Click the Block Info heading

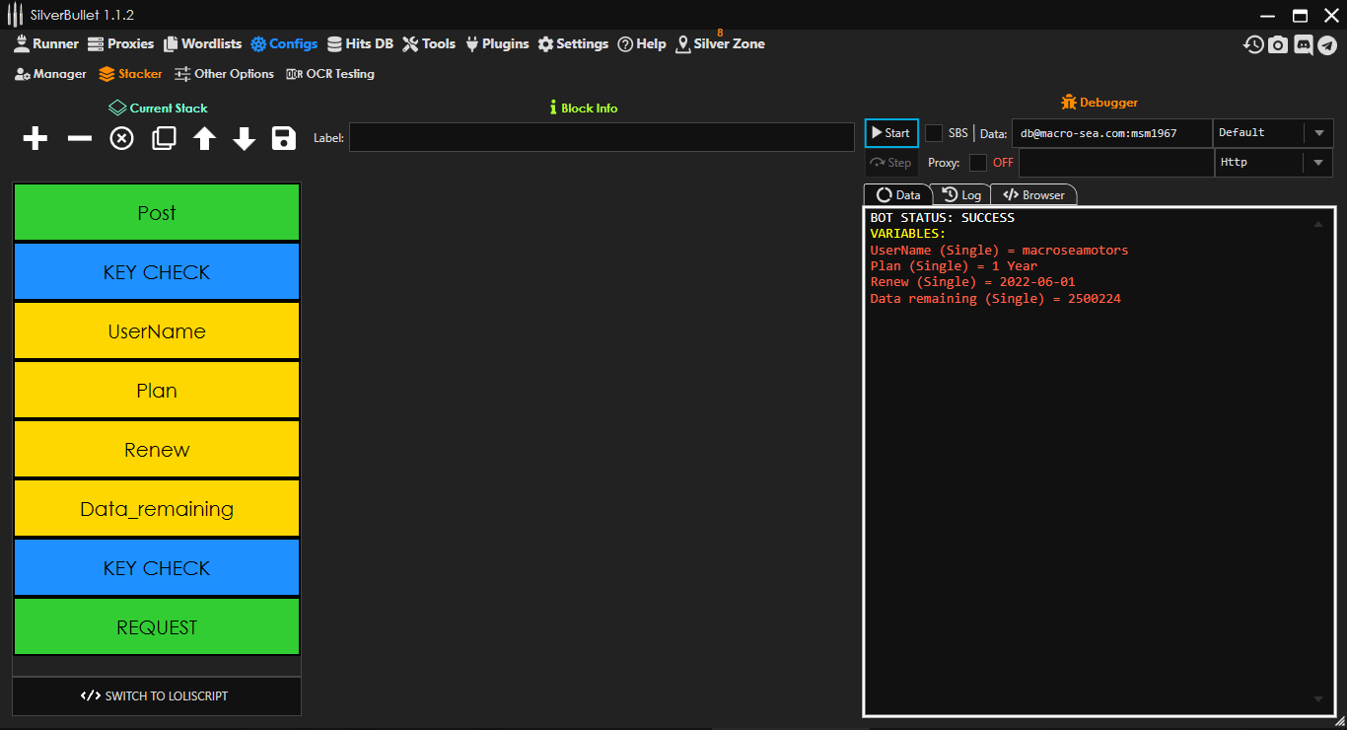(583, 109)
